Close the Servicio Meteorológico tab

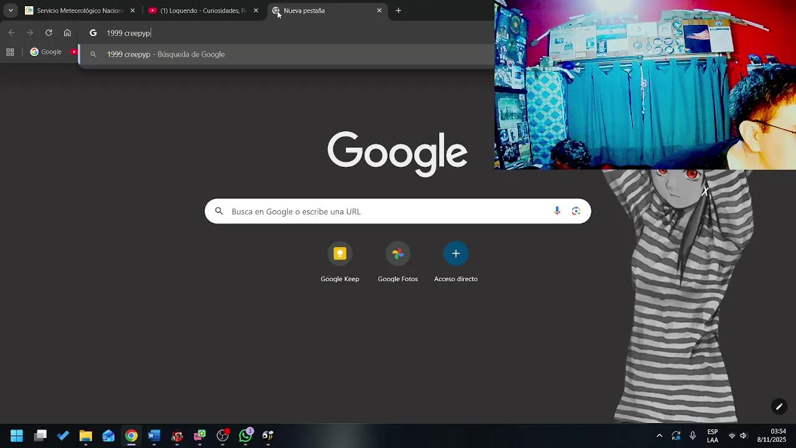132,11
